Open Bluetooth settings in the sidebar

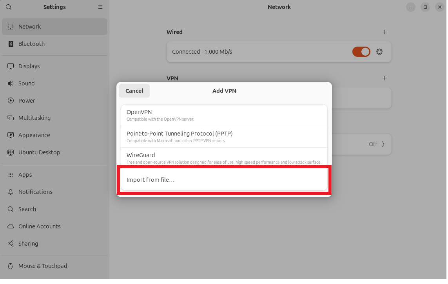tap(31, 43)
